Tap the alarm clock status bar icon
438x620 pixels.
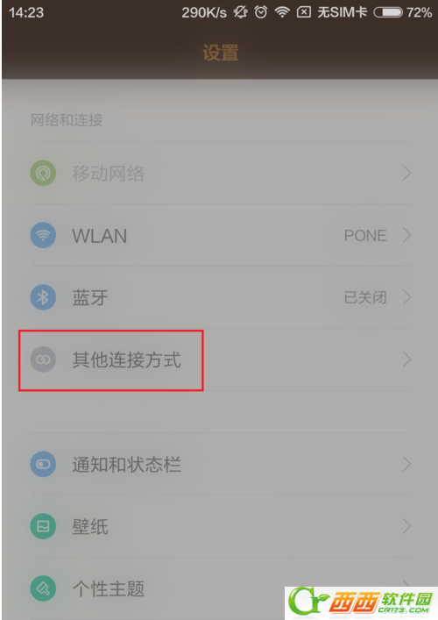pyautogui.click(x=261, y=12)
